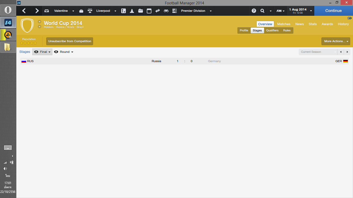Viewport: 353px width, 198px height.
Task: Select the Qualifiers sub-tab
Action: pos(272,30)
